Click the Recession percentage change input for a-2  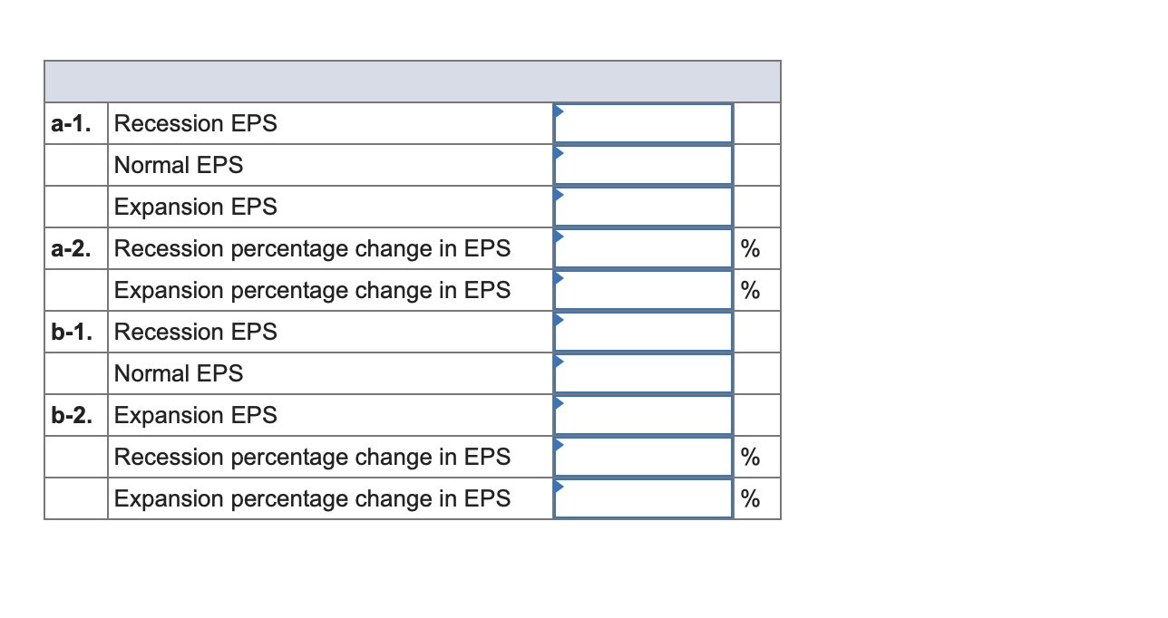point(644,248)
